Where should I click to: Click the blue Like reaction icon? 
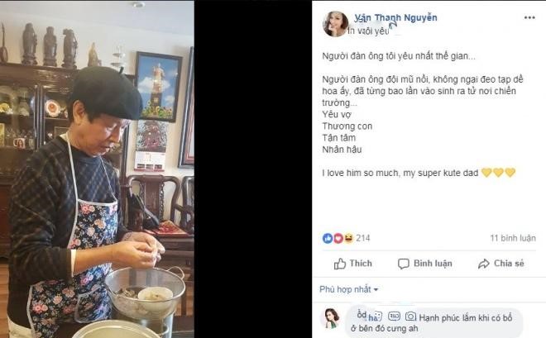click(328, 238)
